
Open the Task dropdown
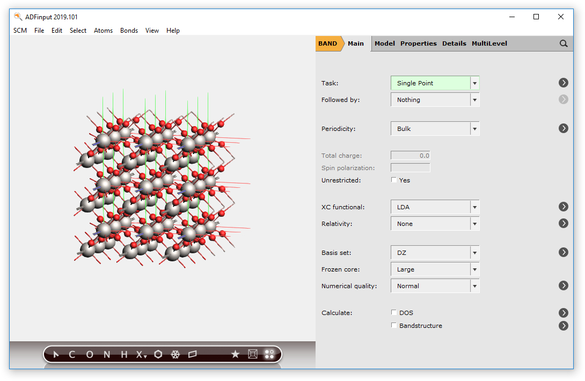[474, 83]
